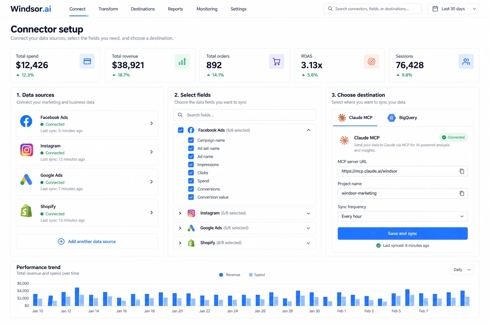The width and height of the screenshot is (489, 326).
Task: Click the Total orders shopping cart icon
Action: tap(277, 61)
